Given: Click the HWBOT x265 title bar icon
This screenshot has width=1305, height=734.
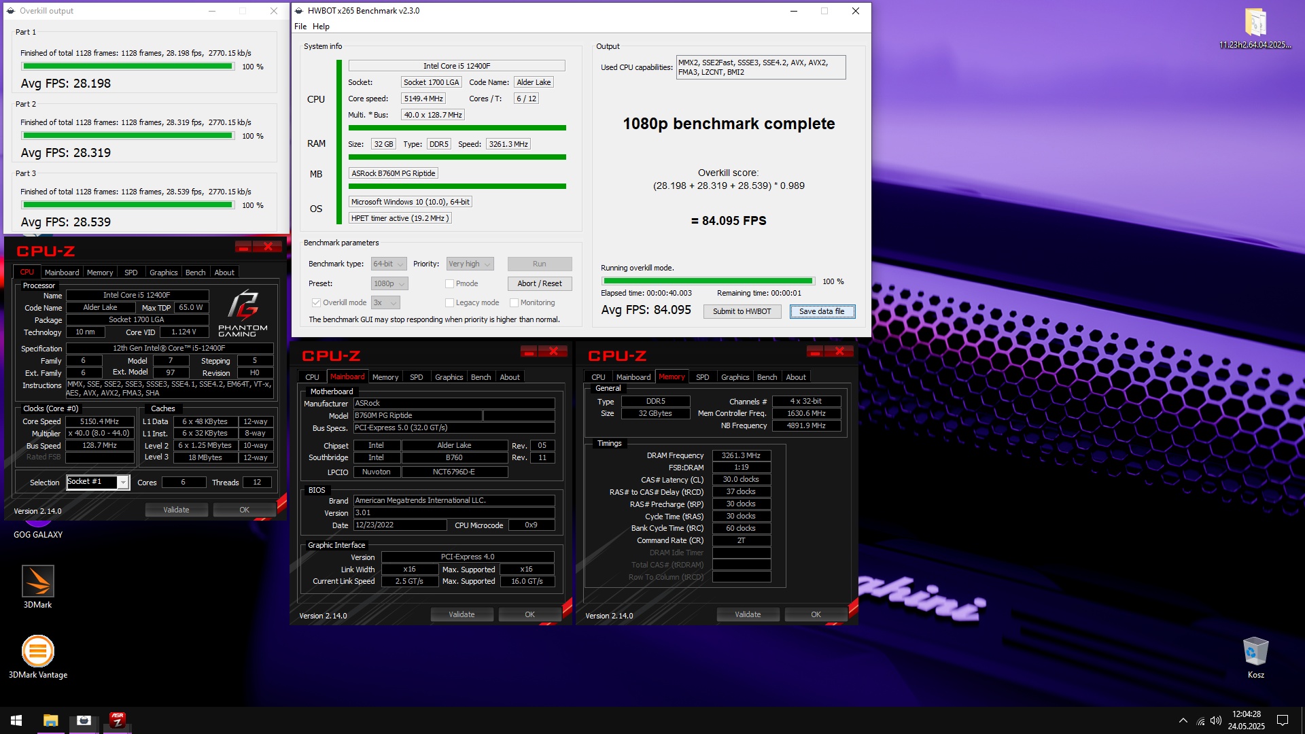Looking at the screenshot, I should pyautogui.click(x=298, y=11).
